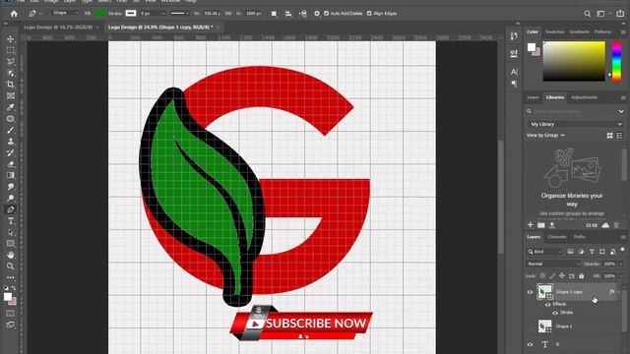Switch to the Paths tab
Screen dimensions: 630x354
(579, 237)
